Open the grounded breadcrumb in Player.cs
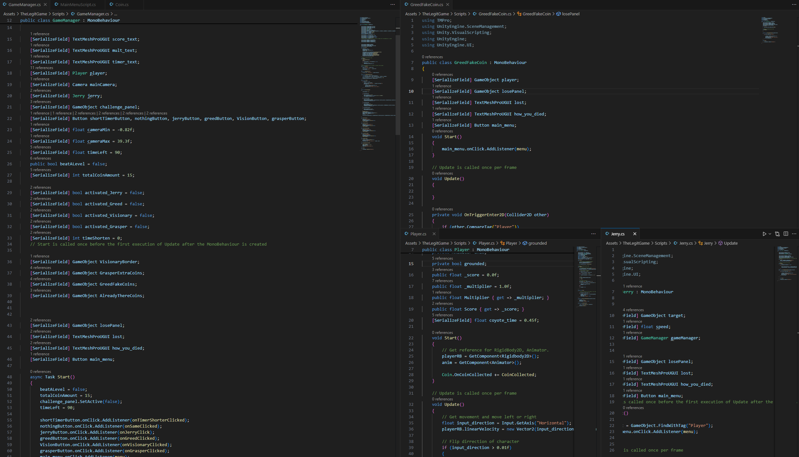 click(537, 243)
